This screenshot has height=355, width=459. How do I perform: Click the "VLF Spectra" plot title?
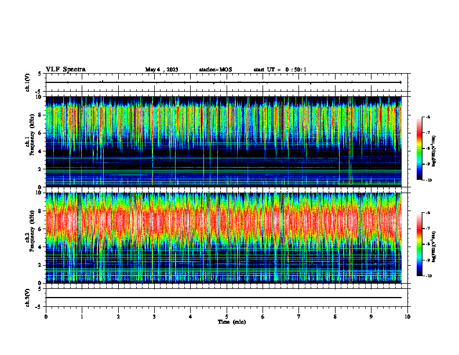[x=65, y=70]
